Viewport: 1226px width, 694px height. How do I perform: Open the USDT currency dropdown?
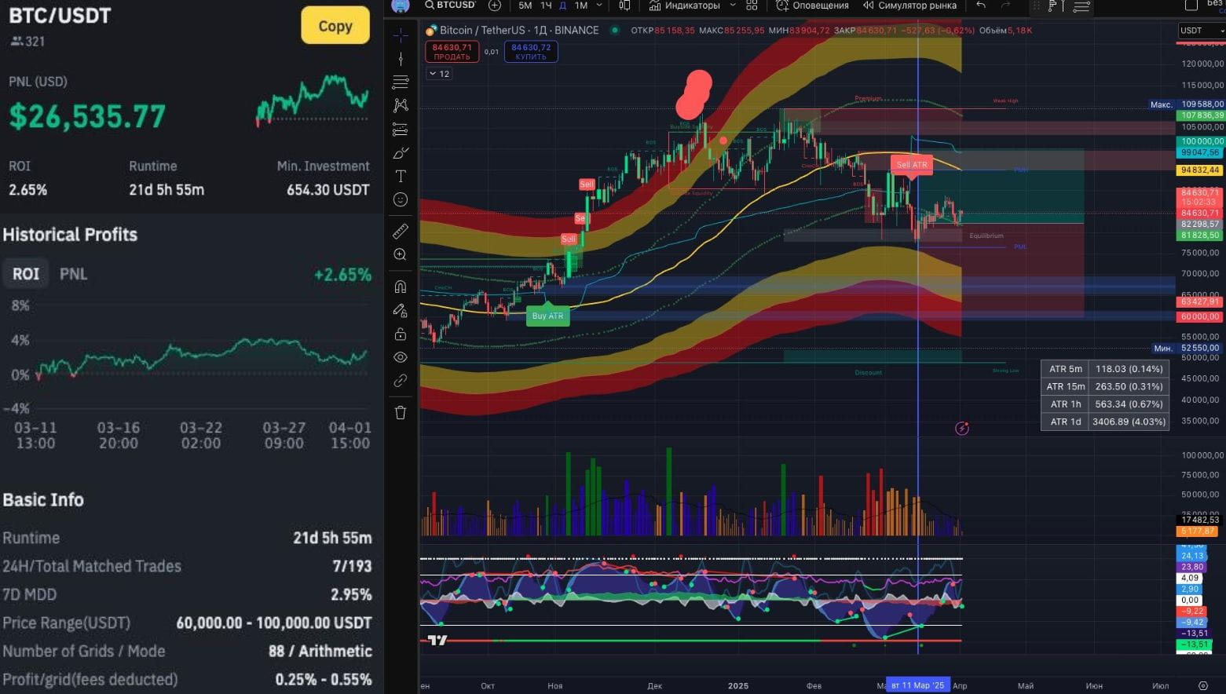[x=1202, y=31]
